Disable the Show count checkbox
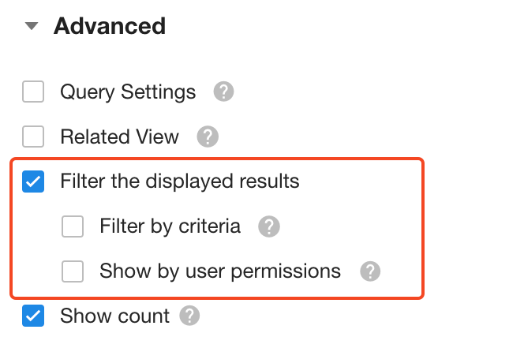 click(33, 317)
